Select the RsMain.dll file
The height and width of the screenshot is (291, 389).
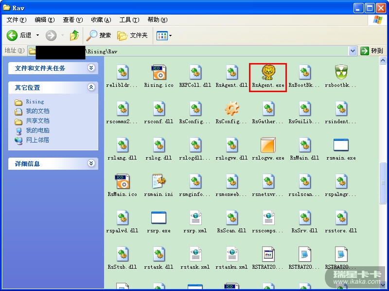[305, 149]
